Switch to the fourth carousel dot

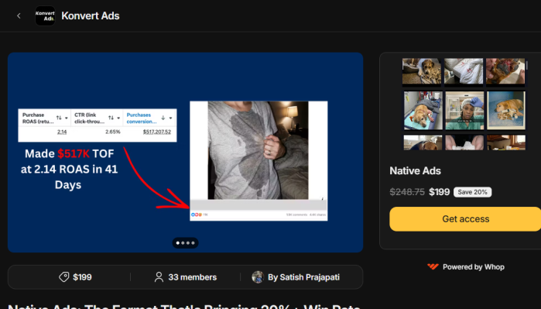click(193, 243)
